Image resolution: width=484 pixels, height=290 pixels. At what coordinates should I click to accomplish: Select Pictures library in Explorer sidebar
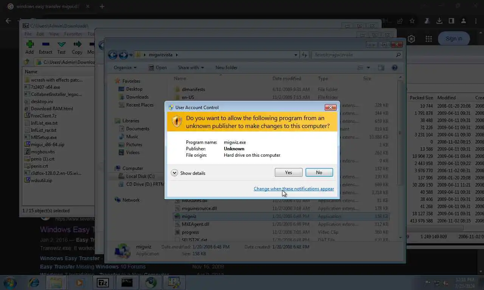[x=130, y=145]
